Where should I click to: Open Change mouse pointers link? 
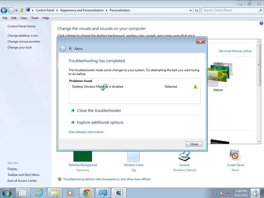[x=24, y=42]
